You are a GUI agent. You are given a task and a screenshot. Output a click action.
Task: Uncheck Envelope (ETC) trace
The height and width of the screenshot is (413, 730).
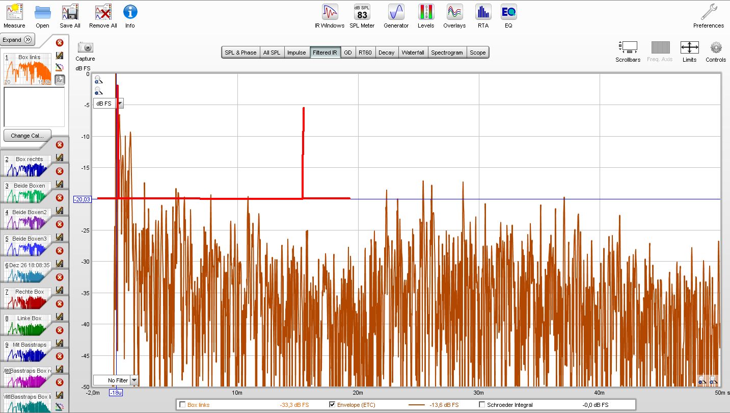333,405
